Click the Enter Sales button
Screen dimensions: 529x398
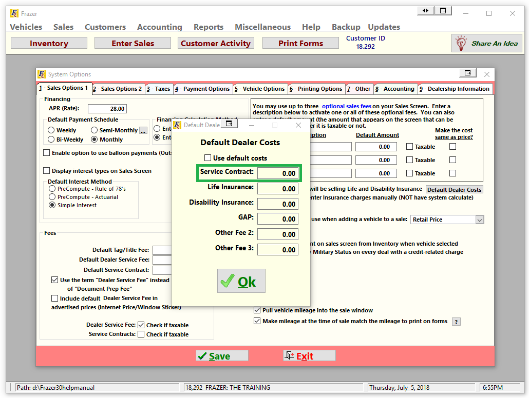coord(133,43)
